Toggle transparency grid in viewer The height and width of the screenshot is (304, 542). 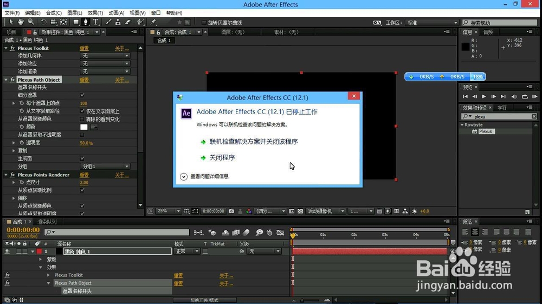[x=300, y=211]
